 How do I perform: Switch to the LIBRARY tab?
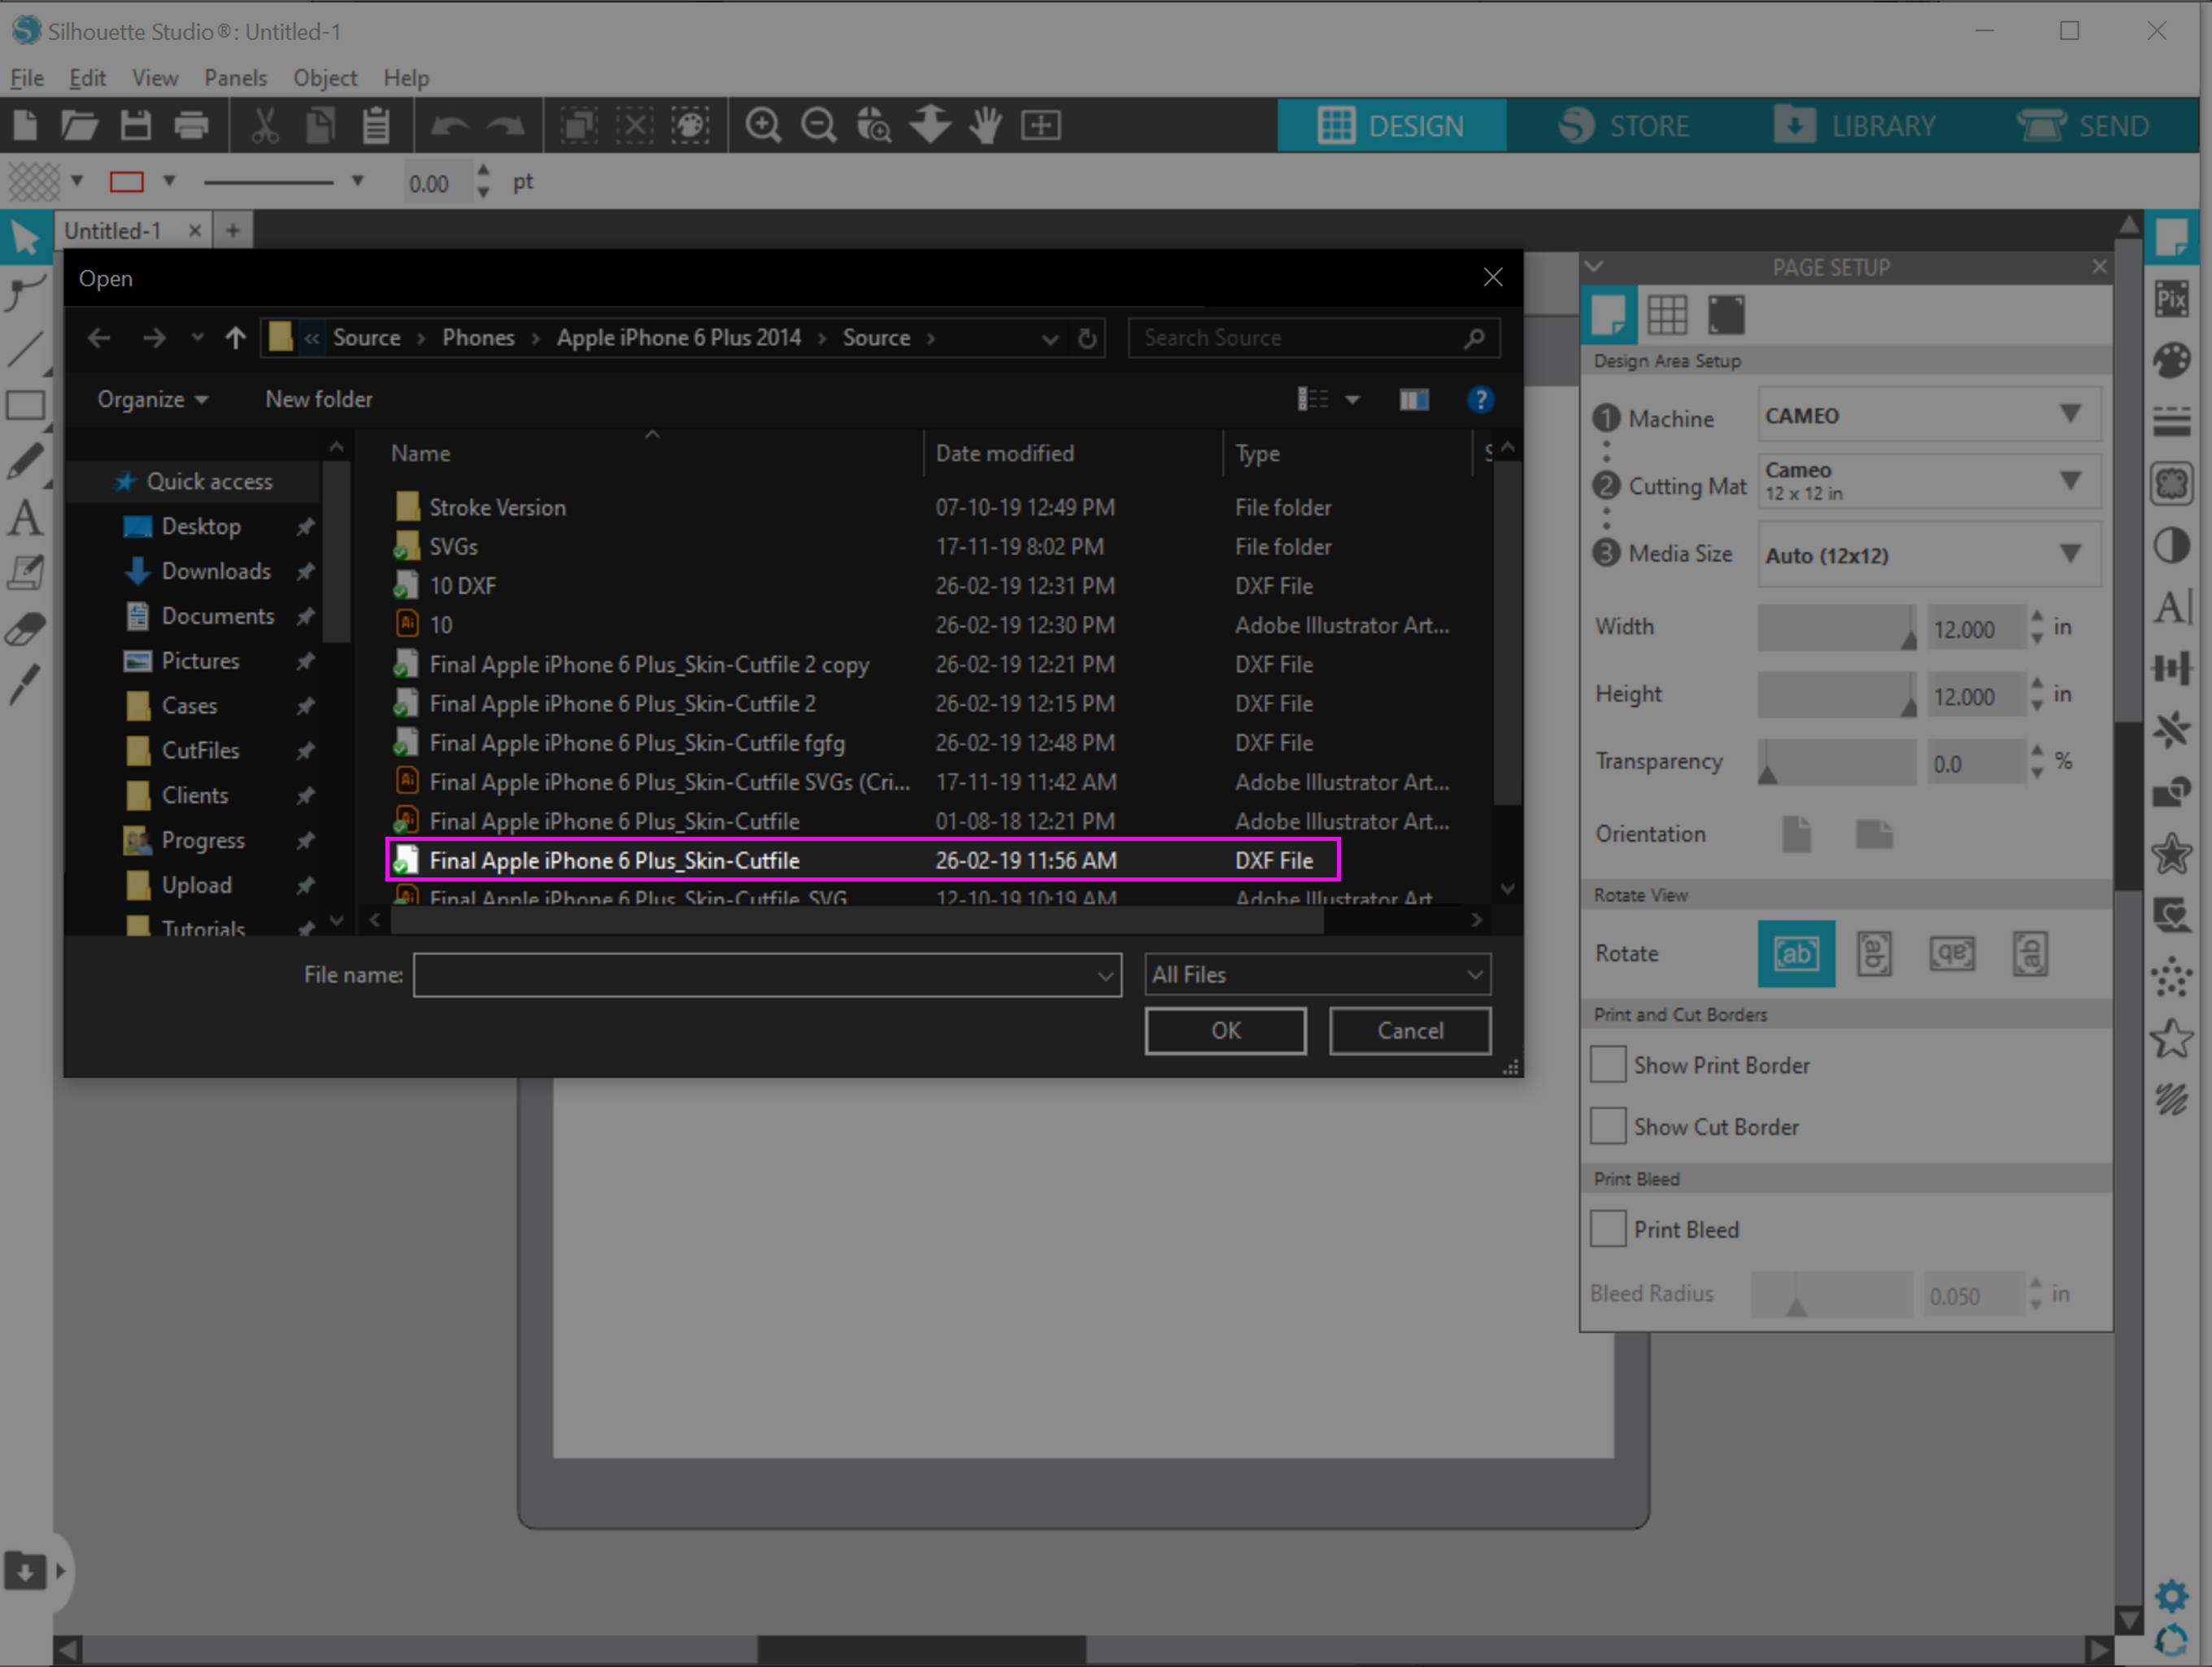(x=1856, y=126)
